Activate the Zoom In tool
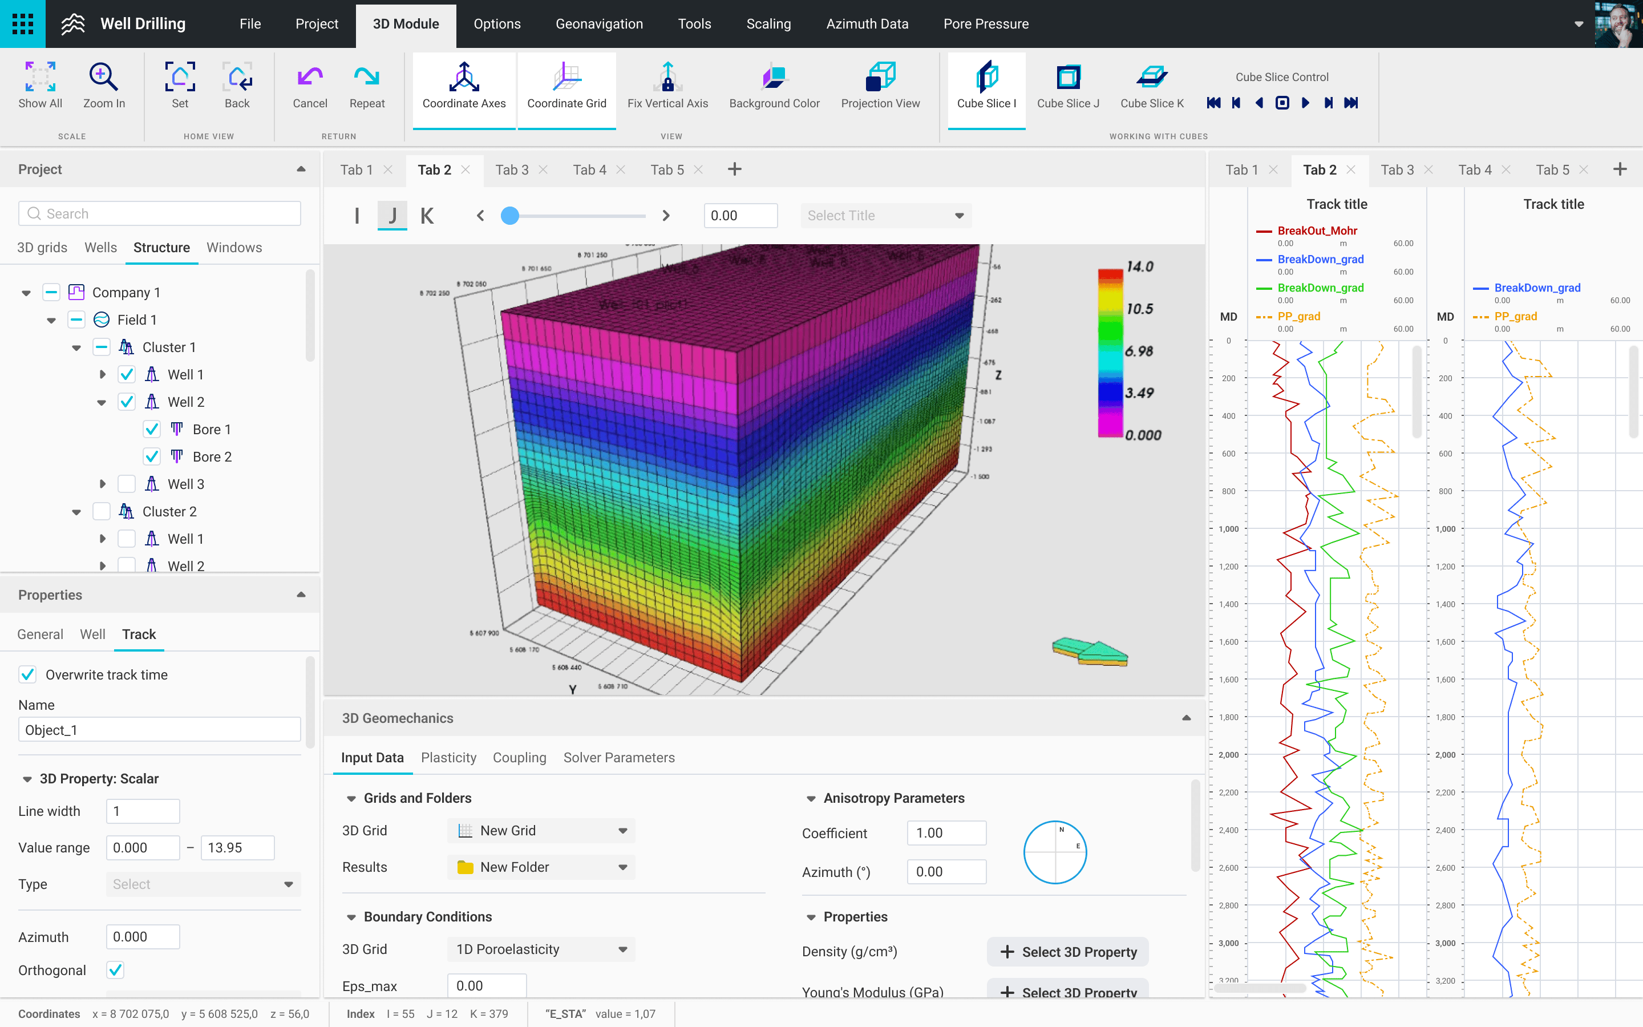 point(103,78)
